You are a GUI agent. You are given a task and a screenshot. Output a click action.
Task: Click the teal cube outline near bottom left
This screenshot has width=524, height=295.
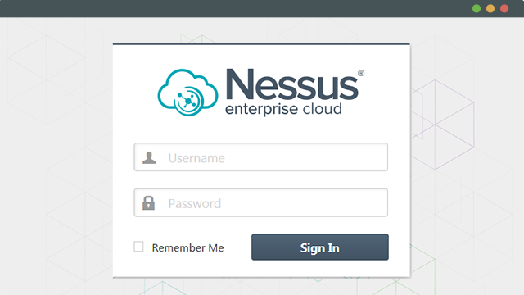[163, 288]
